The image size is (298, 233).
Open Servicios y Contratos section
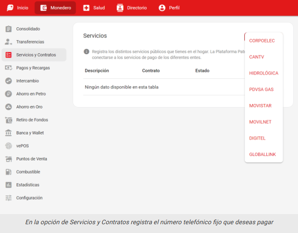point(34,55)
